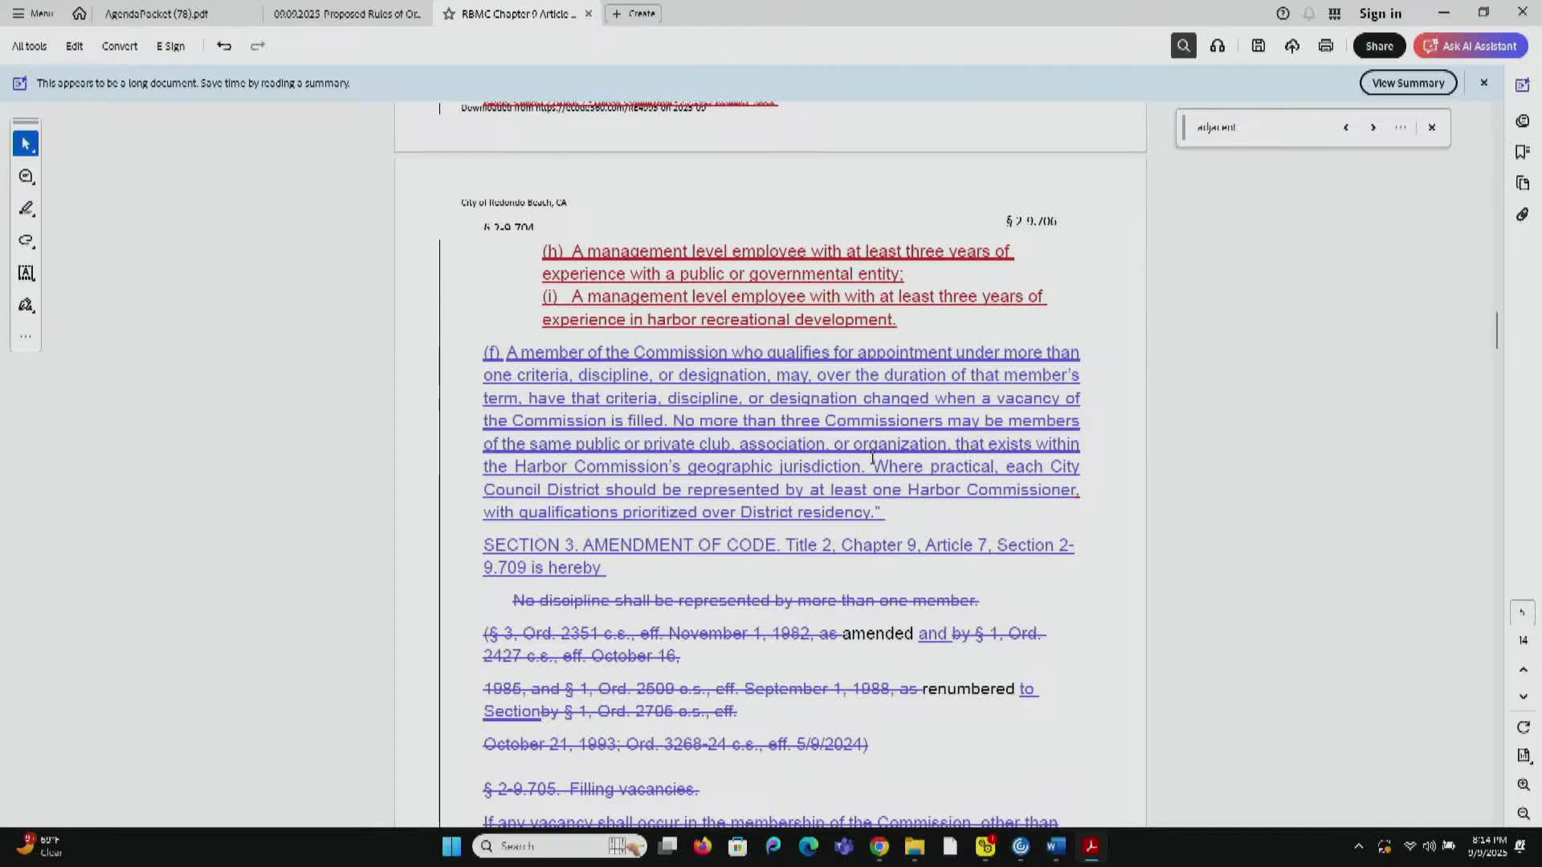The image size is (1542, 867).
Task: Expand more tools in left toolbar
Action: tap(26, 336)
